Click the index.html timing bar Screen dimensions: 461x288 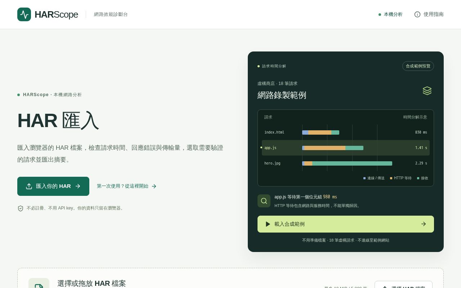coord(321,132)
